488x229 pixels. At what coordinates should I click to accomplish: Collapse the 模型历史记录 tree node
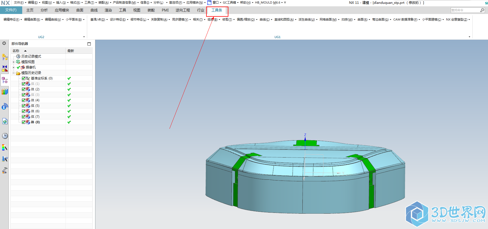pos(13,73)
